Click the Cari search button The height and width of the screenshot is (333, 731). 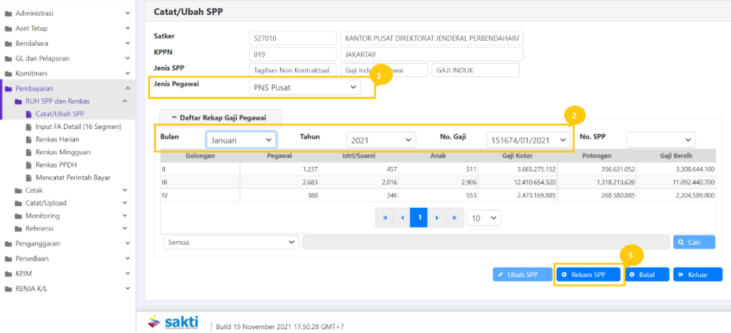click(694, 242)
